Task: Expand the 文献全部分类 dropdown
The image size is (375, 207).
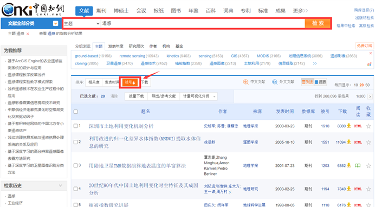Action: point(55,23)
